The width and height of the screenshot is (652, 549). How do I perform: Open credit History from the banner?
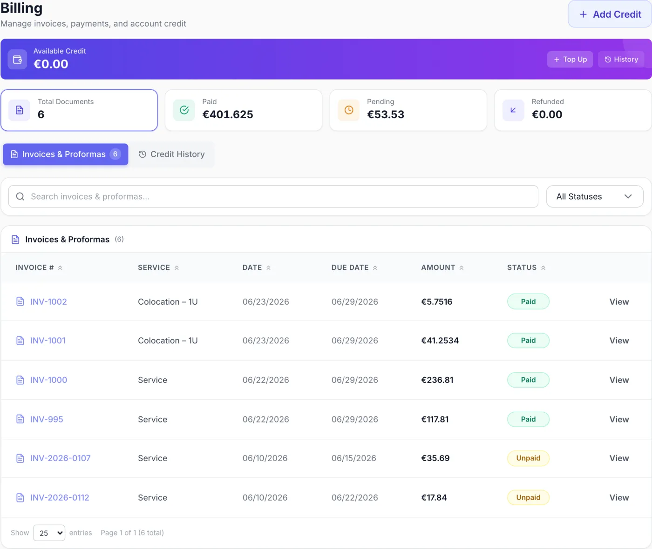[621, 60]
